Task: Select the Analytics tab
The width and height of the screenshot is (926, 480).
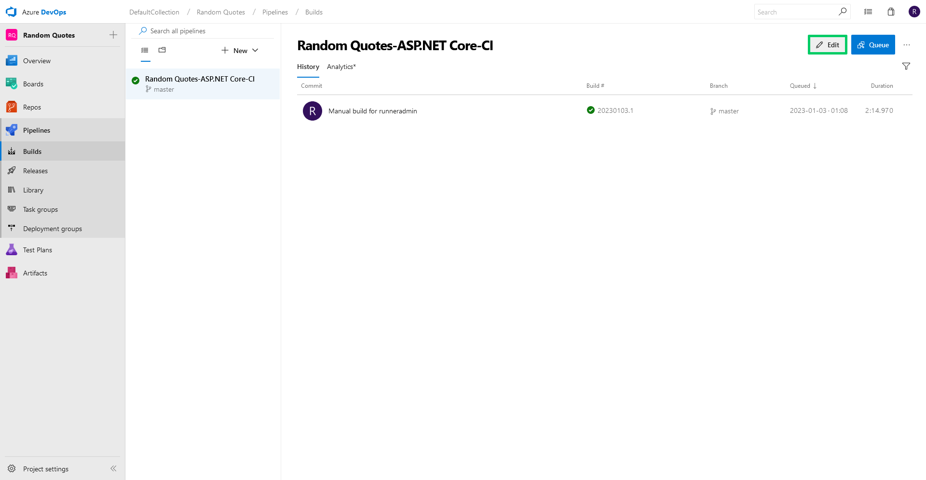Action: pyautogui.click(x=341, y=67)
